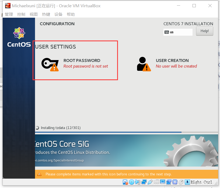Click the keyboard capture arrow status icon
The image size is (220, 188).
[187, 182]
